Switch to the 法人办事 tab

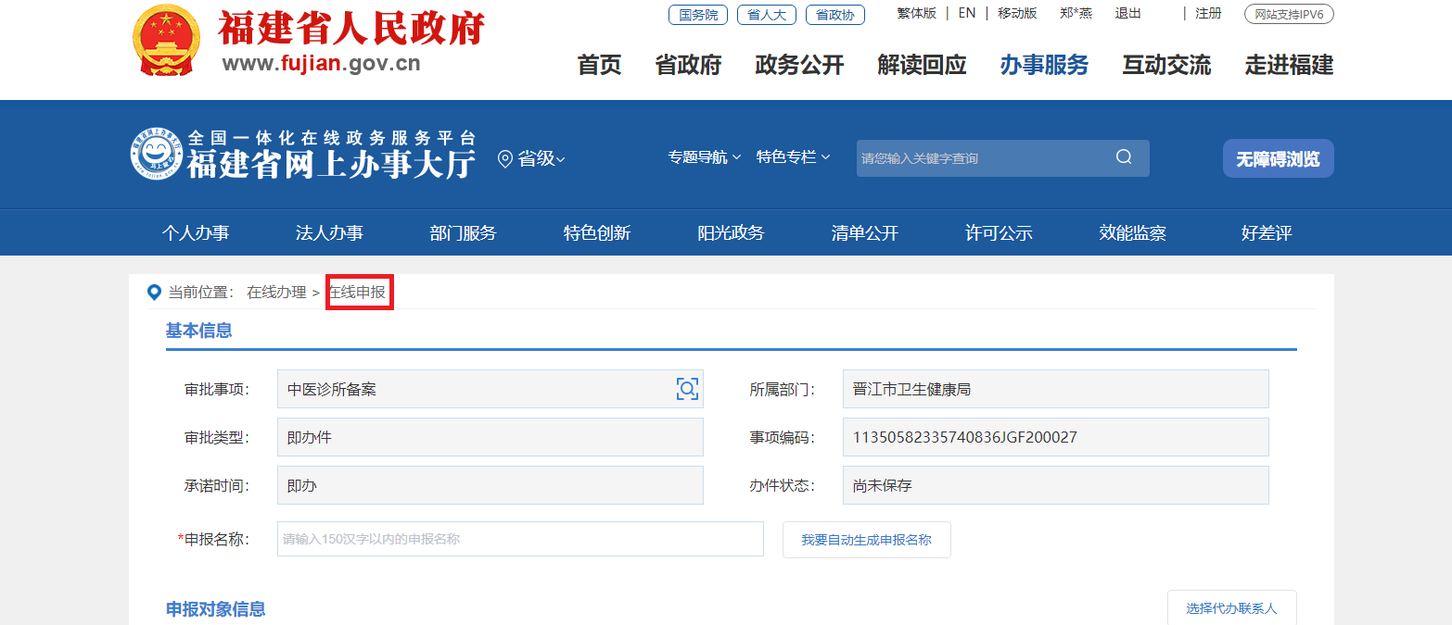tap(329, 233)
